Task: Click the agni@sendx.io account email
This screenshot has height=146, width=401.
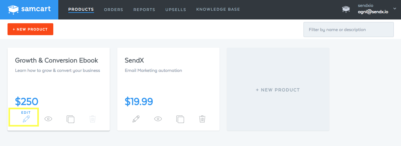Action: coord(373,12)
